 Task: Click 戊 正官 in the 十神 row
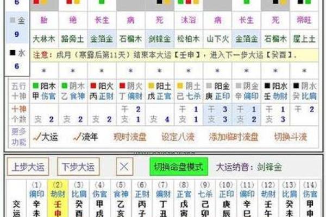[x=159, y=96]
